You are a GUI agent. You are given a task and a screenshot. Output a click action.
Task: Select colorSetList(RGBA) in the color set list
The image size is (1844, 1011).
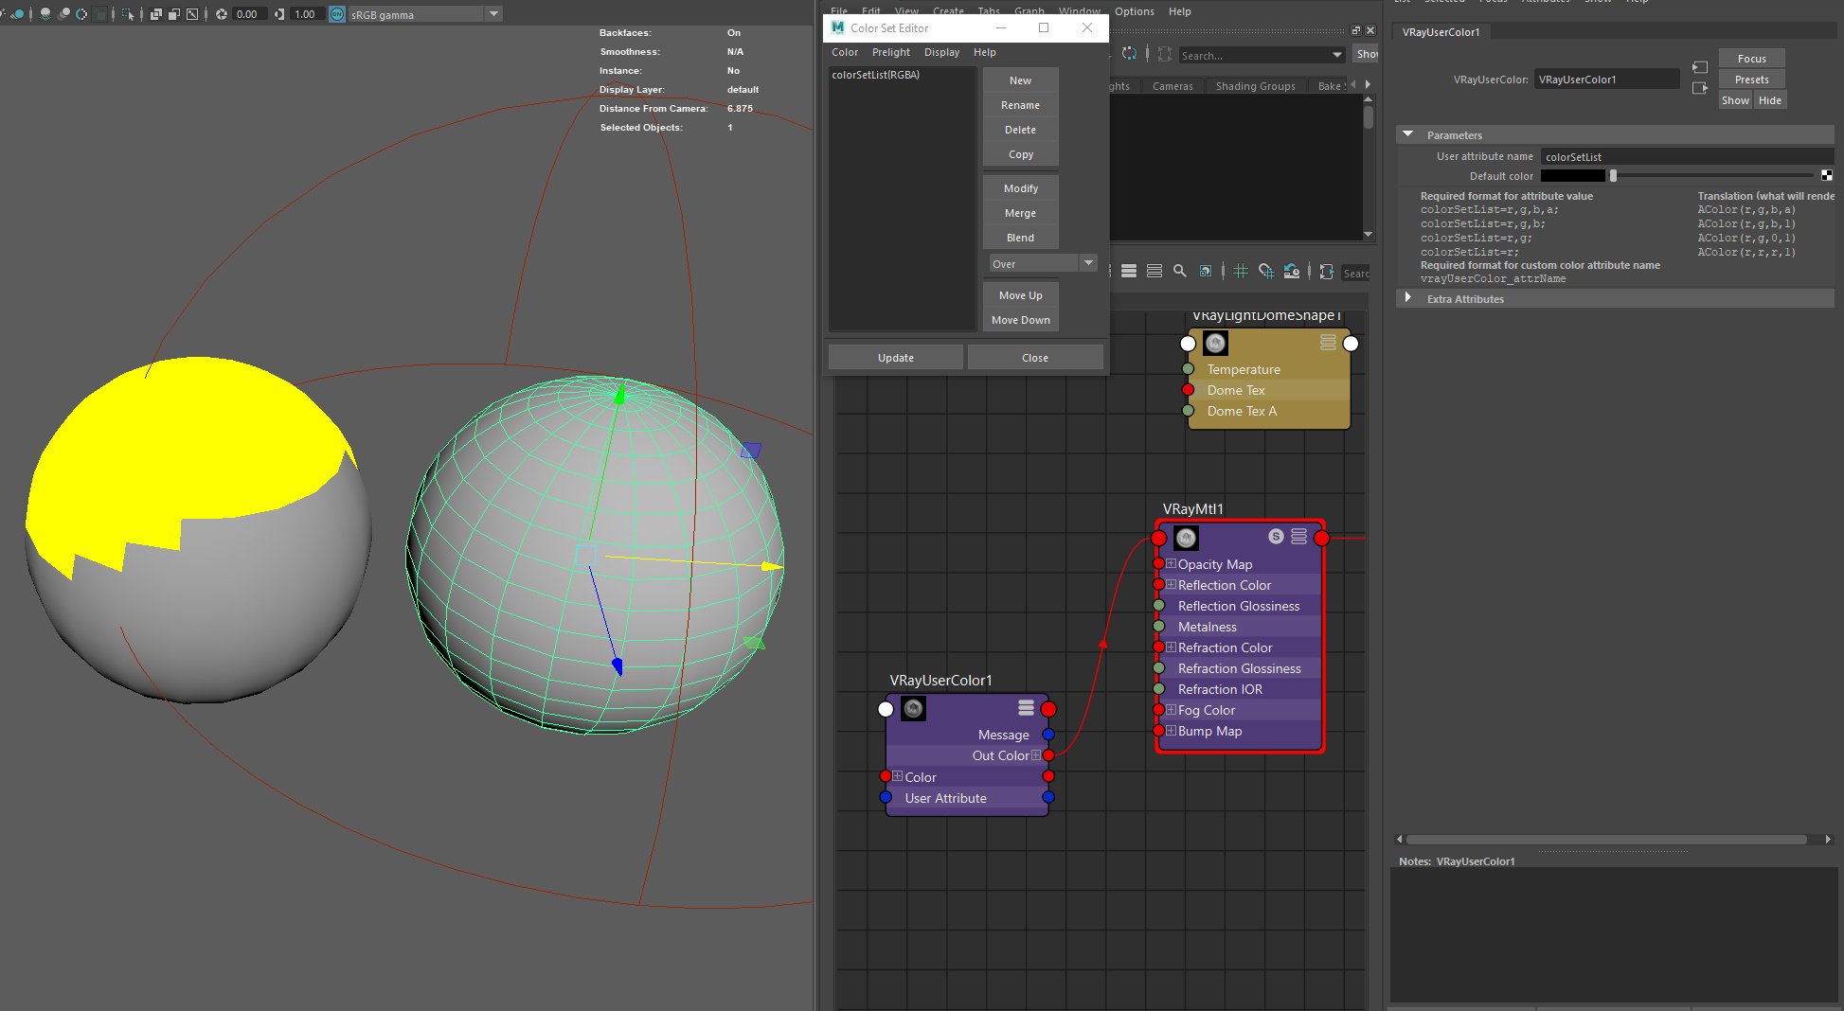[876, 75]
